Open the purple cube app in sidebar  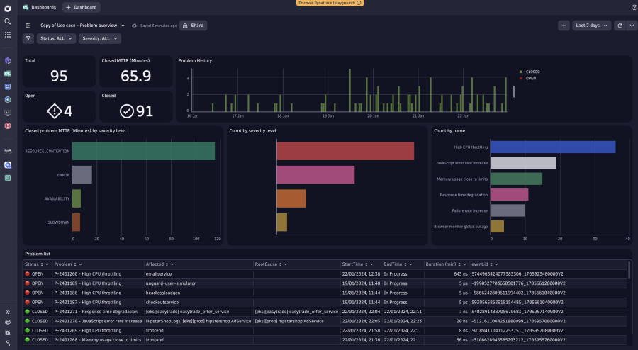[x=7, y=60]
